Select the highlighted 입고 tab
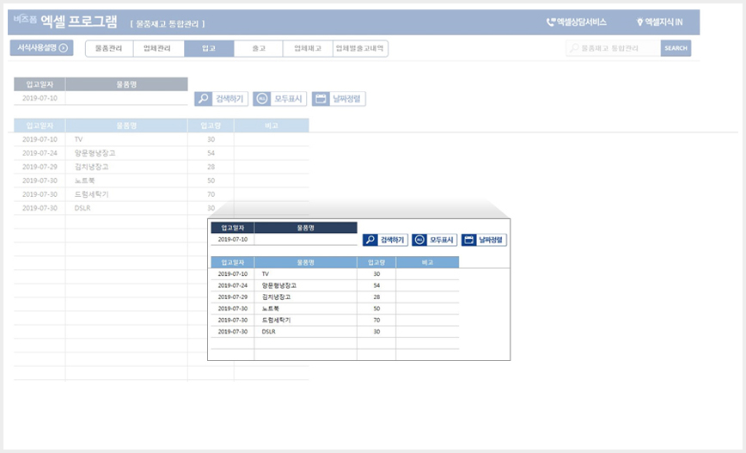The width and height of the screenshot is (746, 453). pos(209,48)
